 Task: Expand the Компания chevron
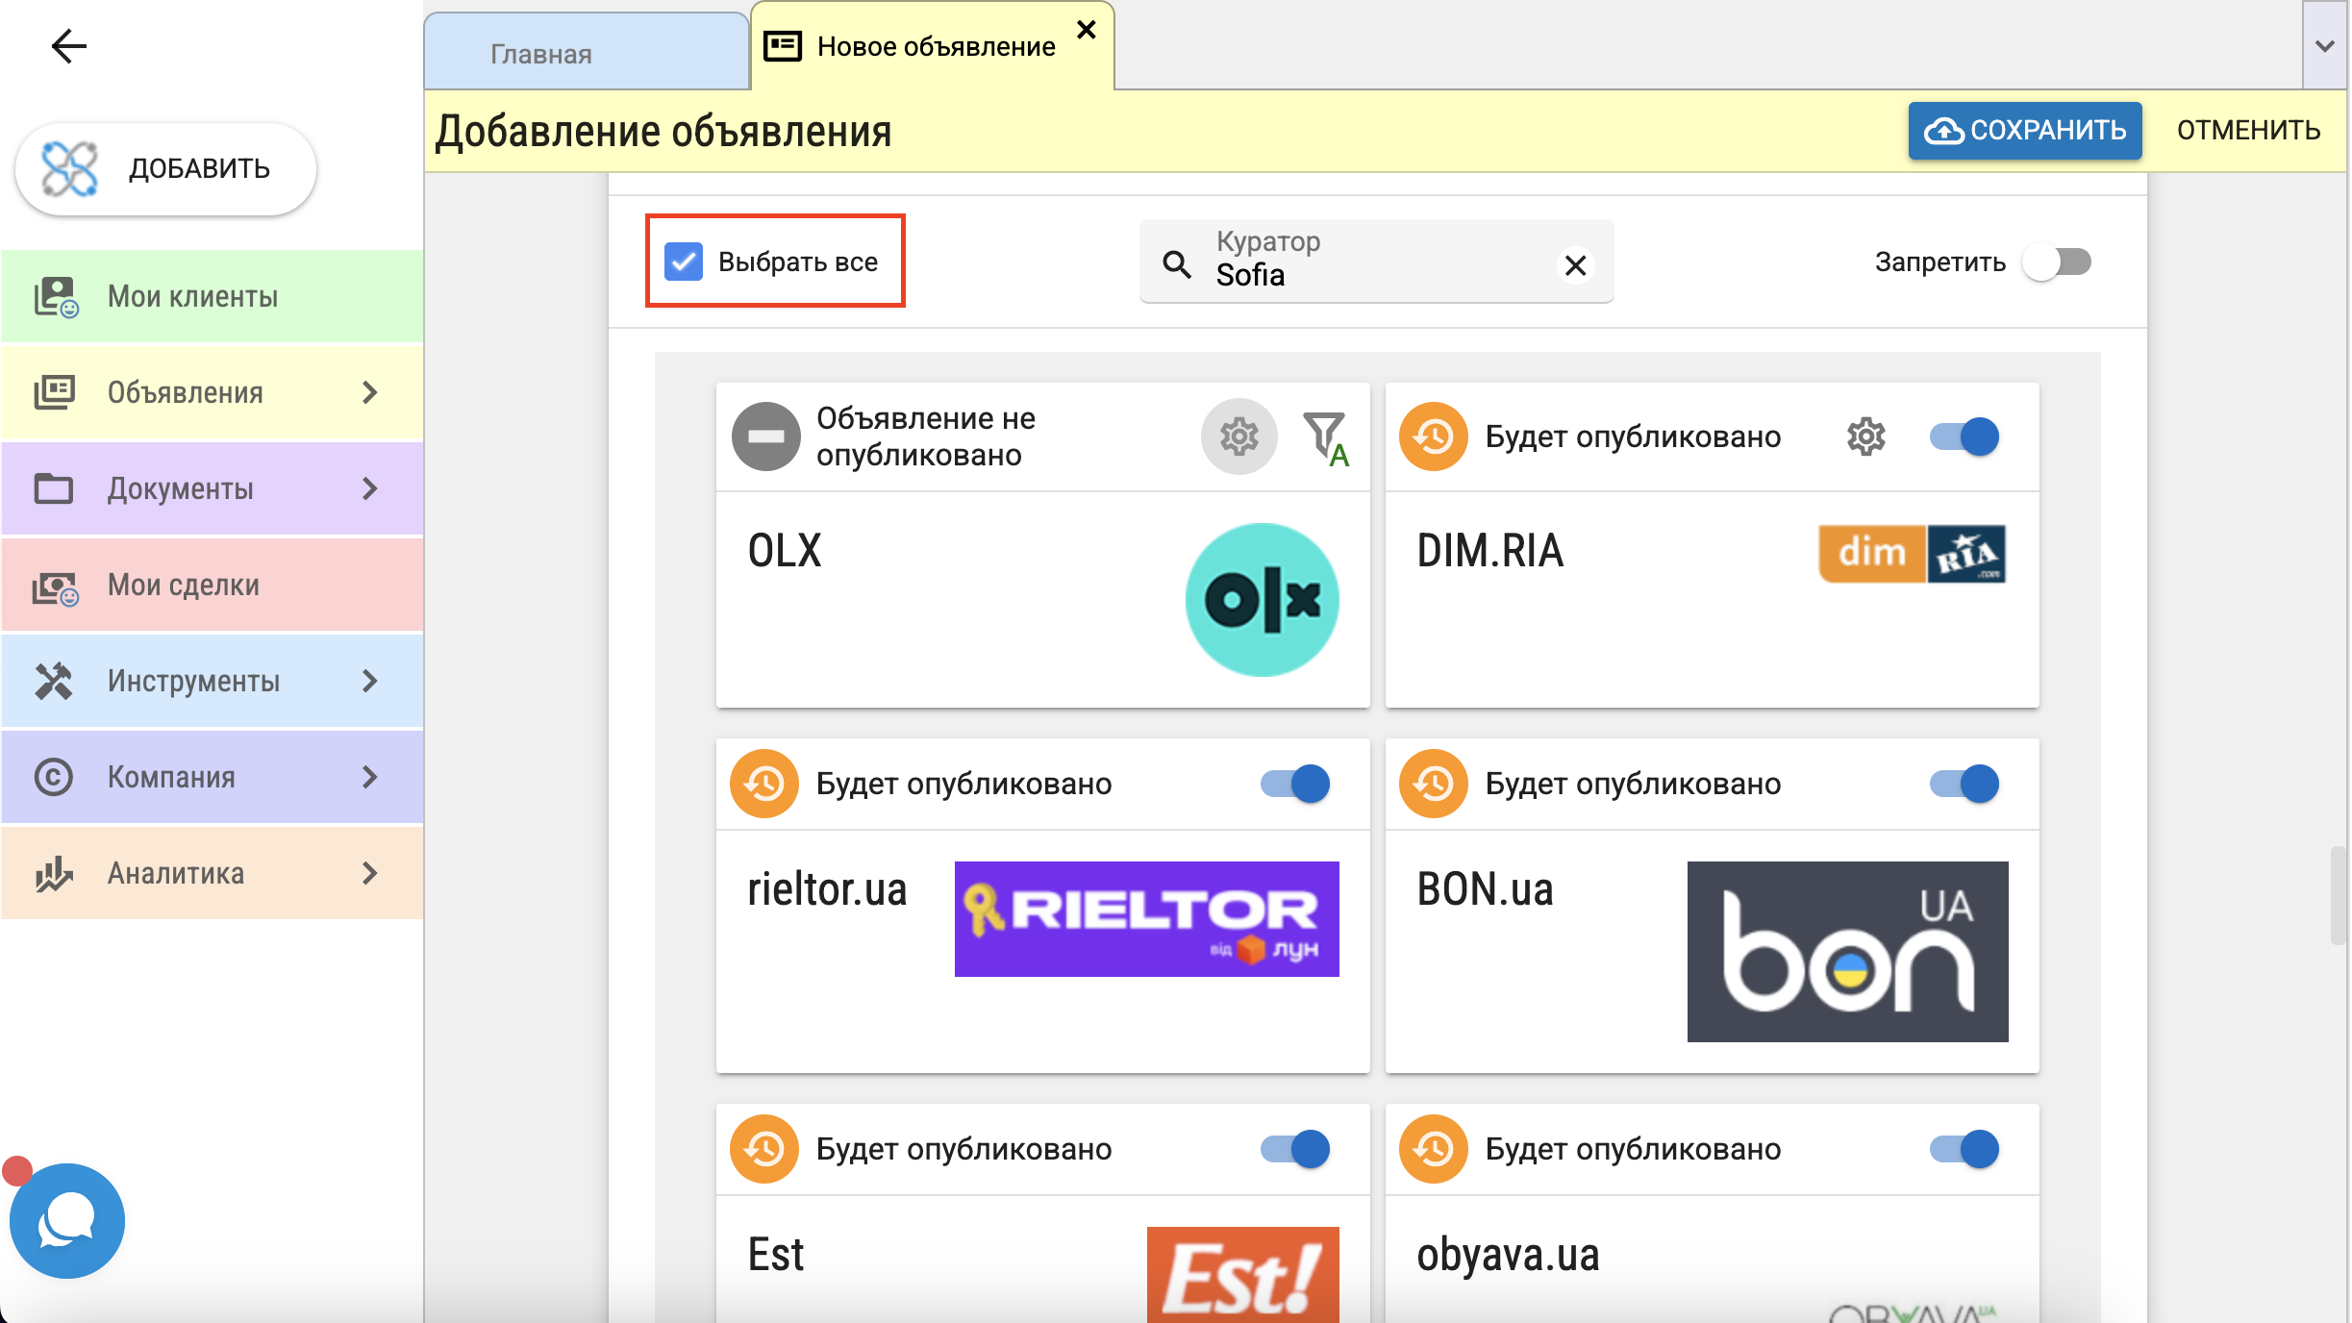pos(370,777)
